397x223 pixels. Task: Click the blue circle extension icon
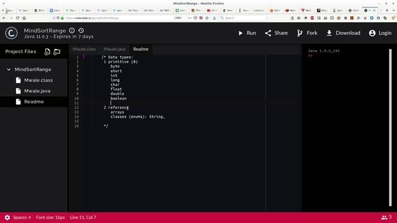pos(372,18)
